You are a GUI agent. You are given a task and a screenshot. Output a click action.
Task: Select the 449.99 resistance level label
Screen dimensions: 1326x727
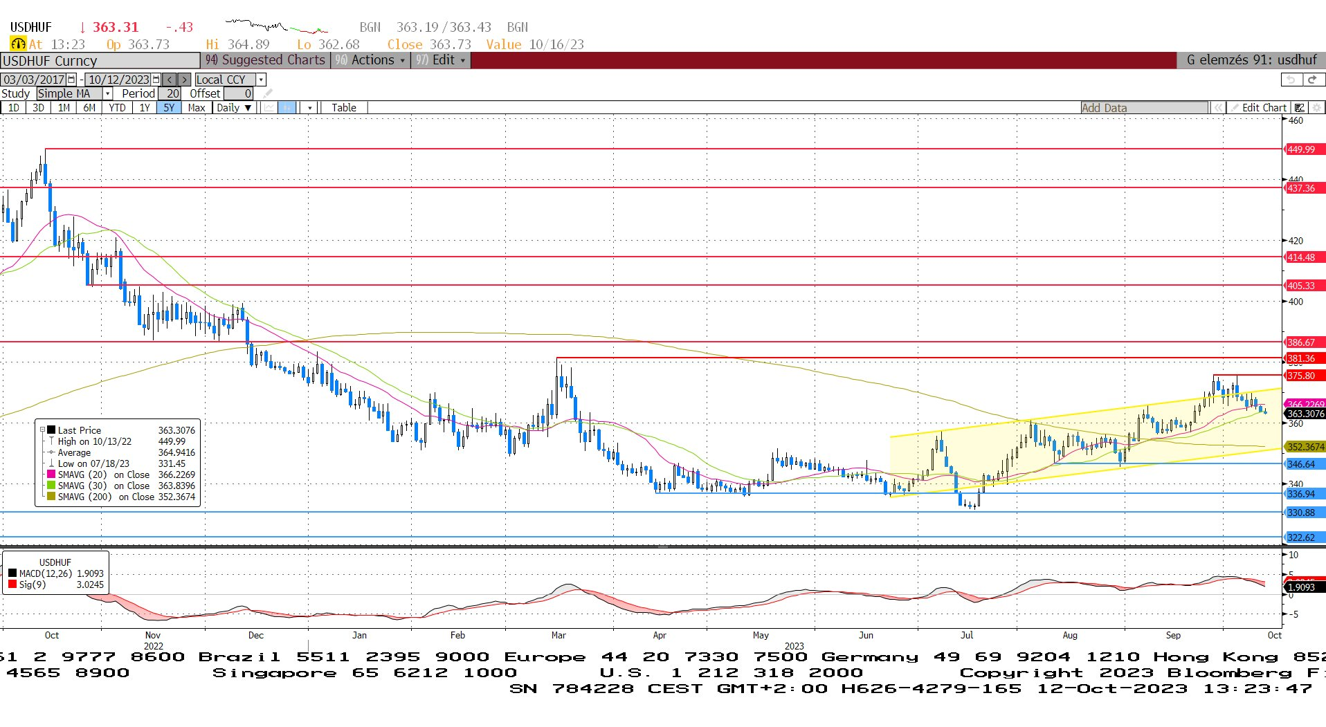pos(1305,149)
